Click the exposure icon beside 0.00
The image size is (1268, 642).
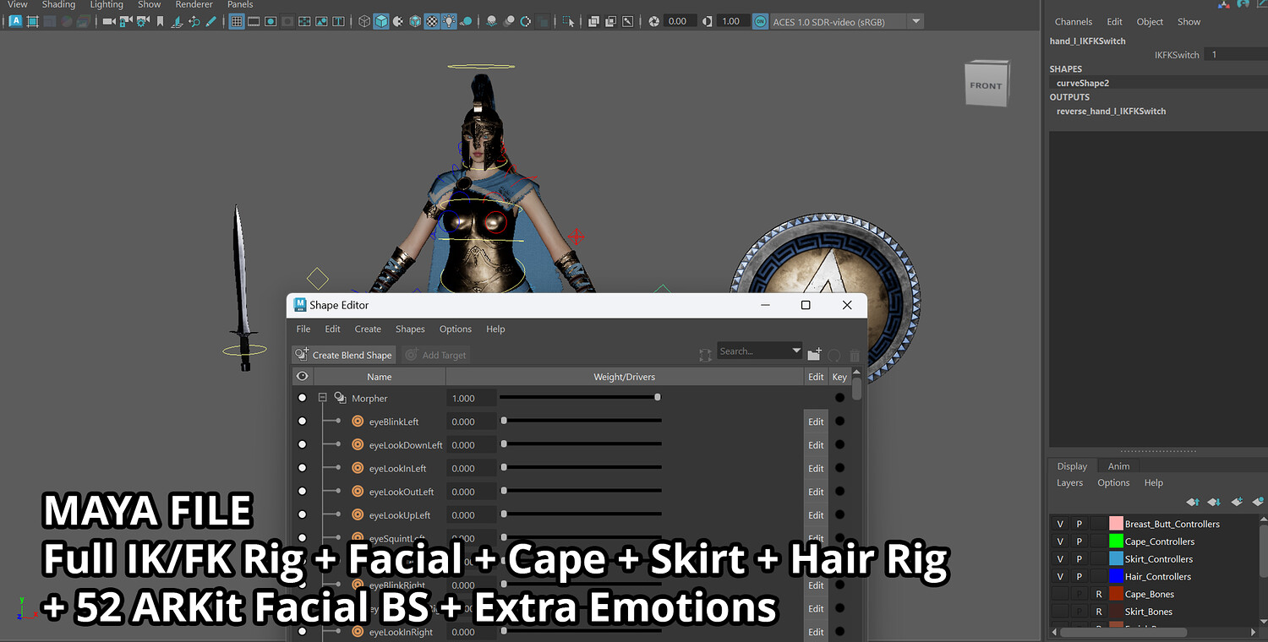(x=653, y=21)
